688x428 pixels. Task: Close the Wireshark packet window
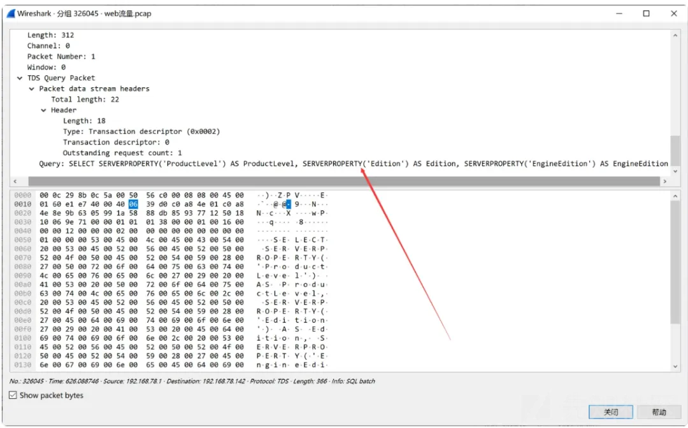pos(674,13)
